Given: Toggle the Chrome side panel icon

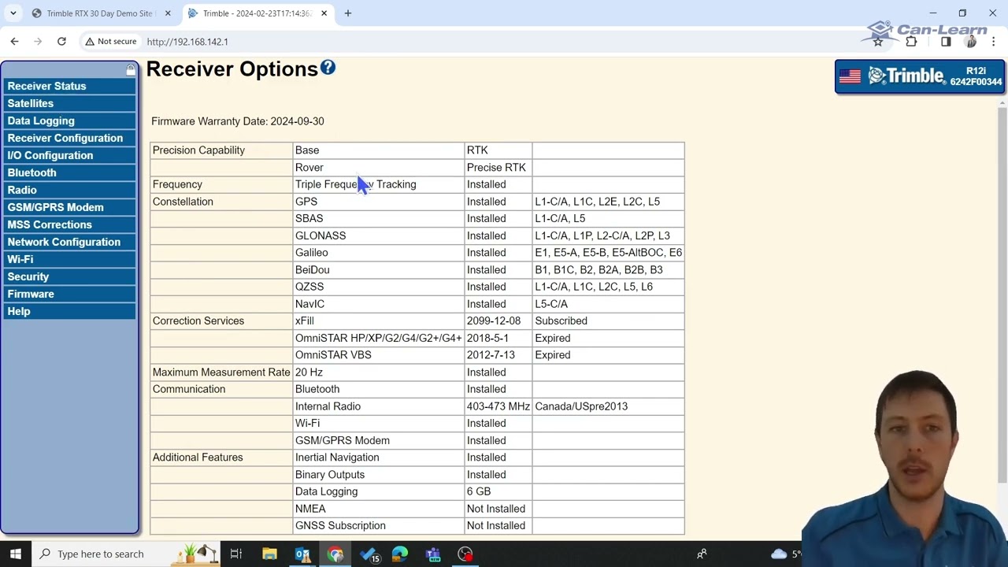Looking at the screenshot, I should coord(946,42).
